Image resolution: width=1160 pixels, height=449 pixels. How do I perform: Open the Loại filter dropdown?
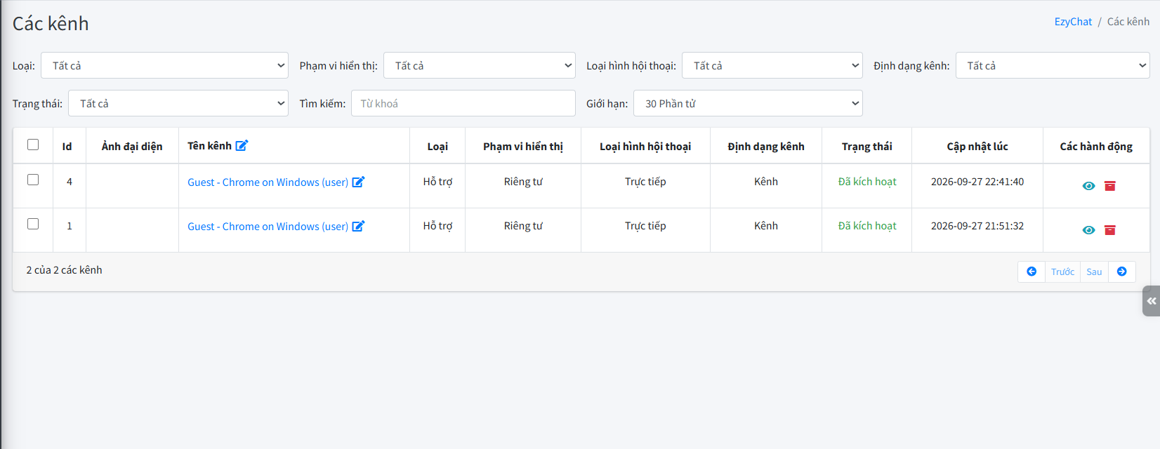[x=164, y=65]
